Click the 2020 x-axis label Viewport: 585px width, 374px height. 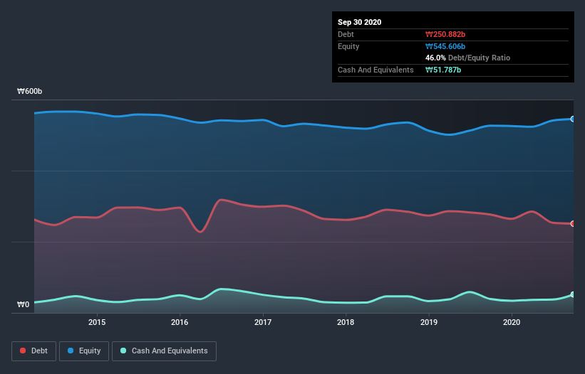tap(512, 322)
